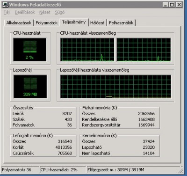Click the Lapozófájl usage history graph
The width and height of the screenshot is (187, 176).
tap(115, 87)
